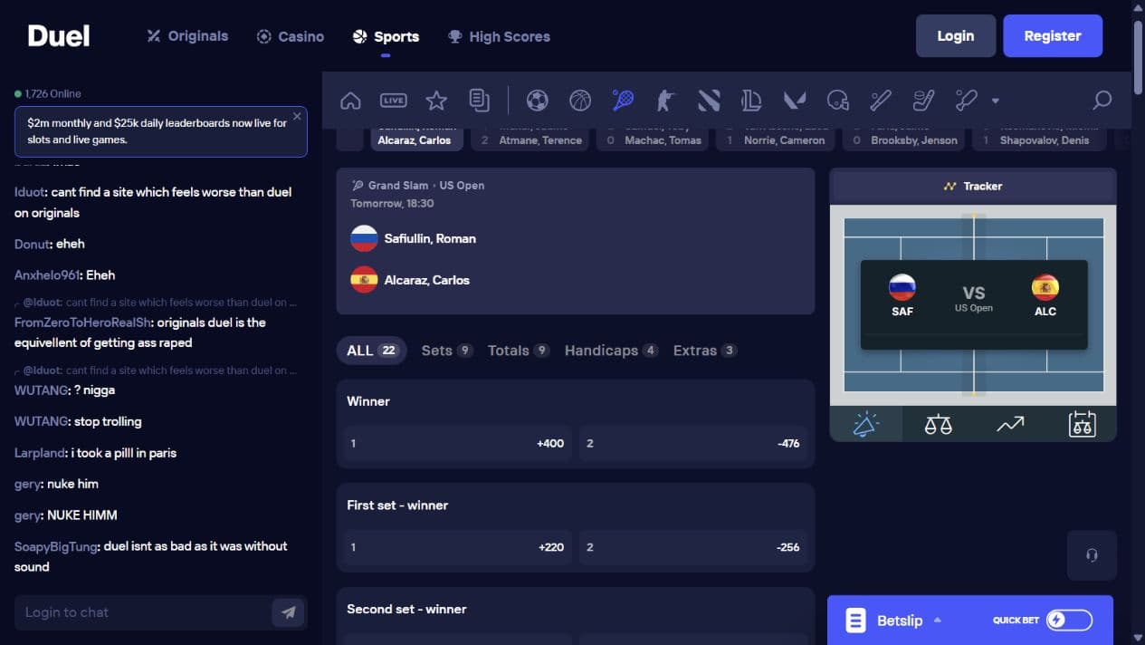
Task: Select the League of Legends icon
Action: tap(751, 101)
